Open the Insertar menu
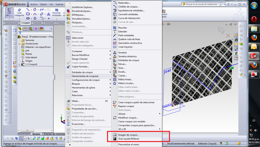Image resolution: width=260 pixels, height=147 pixels. click(59, 5)
